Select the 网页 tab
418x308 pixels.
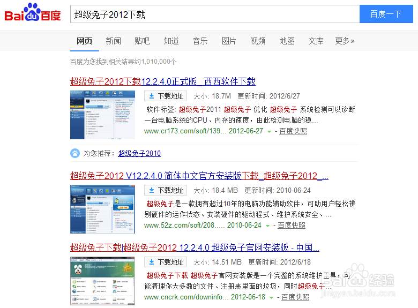coord(85,41)
